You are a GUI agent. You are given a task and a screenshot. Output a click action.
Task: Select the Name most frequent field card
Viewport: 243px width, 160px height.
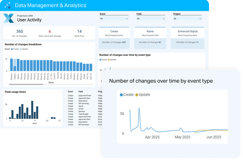tap(150, 38)
